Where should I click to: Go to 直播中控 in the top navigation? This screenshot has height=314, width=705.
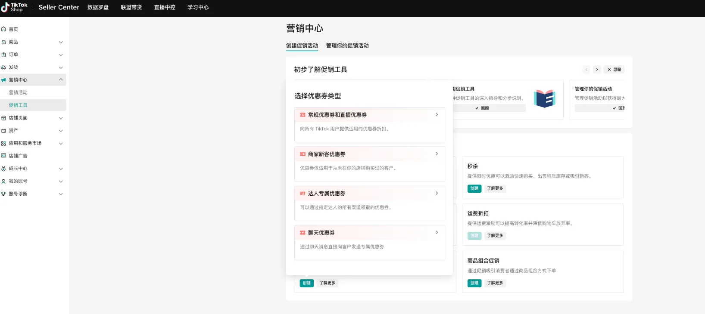pyautogui.click(x=165, y=7)
